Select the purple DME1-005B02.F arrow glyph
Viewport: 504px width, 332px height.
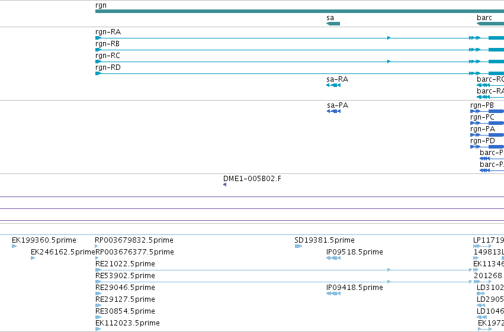(x=224, y=185)
